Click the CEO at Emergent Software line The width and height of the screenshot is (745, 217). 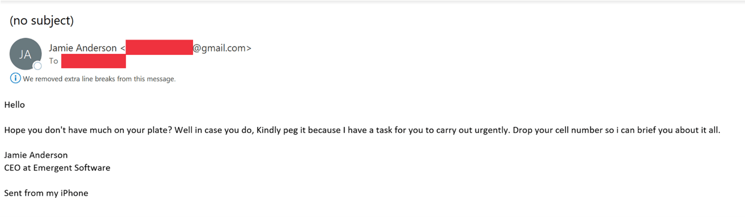click(57, 168)
